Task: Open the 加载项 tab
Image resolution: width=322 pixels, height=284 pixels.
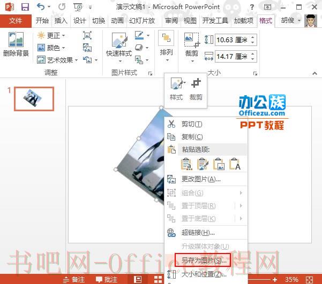Action: pyautogui.click(x=244, y=21)
